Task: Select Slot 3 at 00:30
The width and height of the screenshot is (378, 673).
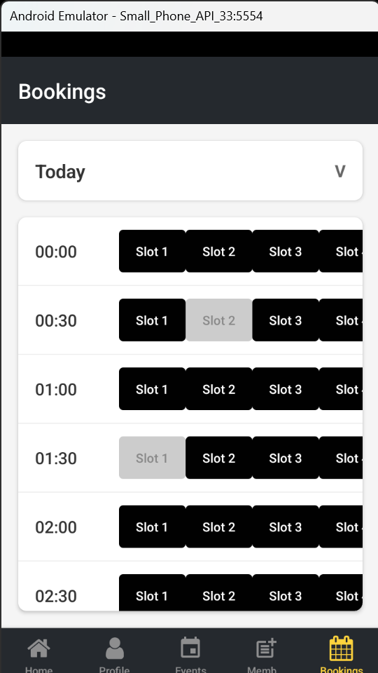Action: (x=286, y=320)
